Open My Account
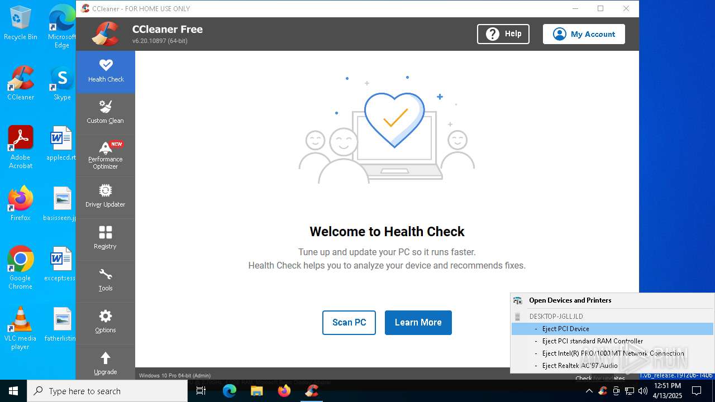This screenshot has height=402, width=715. pyautogui.click(x=584, y=34)
